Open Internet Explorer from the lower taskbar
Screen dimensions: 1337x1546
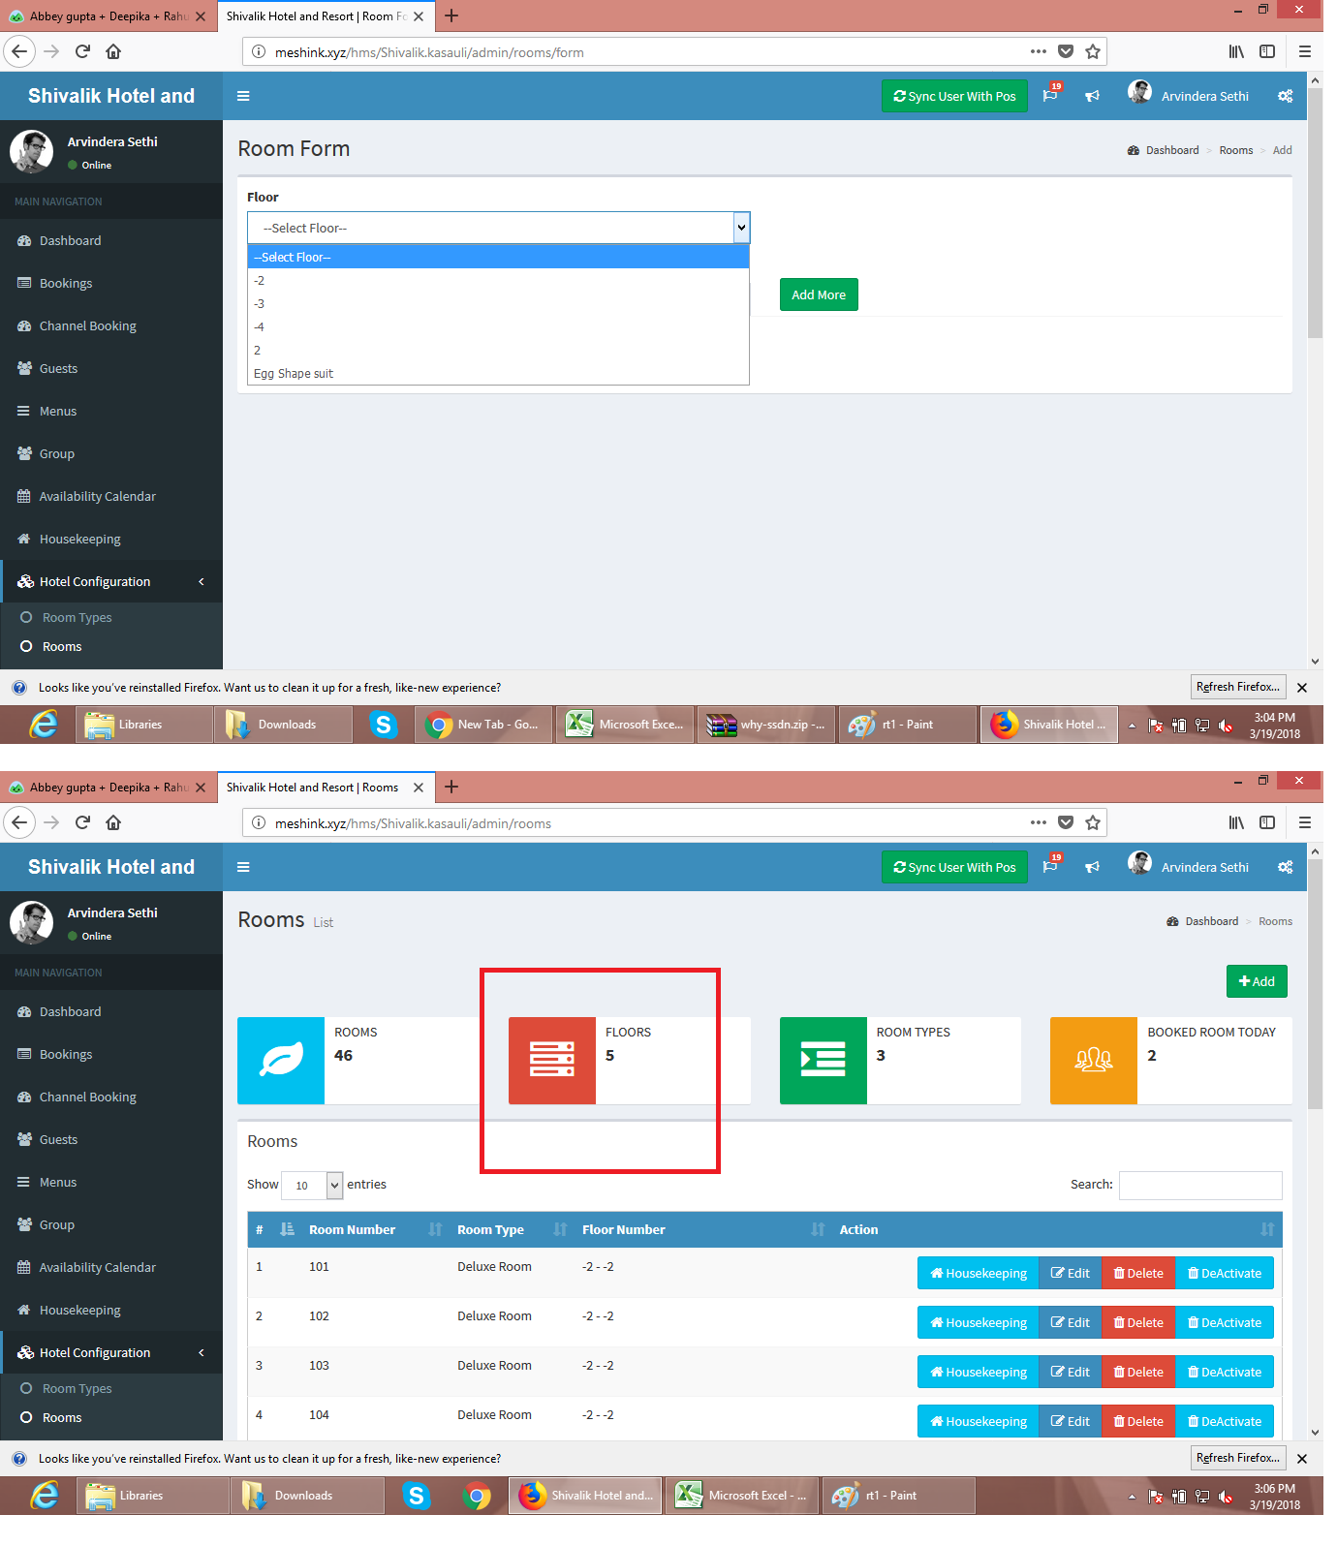(44, 1495)
